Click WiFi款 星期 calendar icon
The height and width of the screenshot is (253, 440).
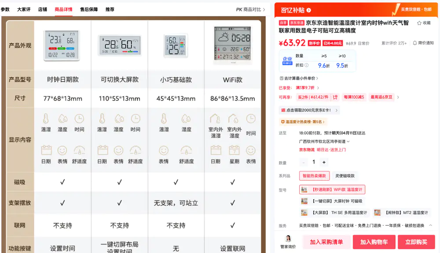click(x=234, y=150)
